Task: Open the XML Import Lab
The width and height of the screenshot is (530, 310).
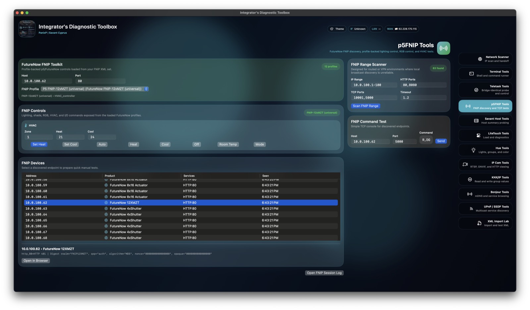Action: (485, 223)
